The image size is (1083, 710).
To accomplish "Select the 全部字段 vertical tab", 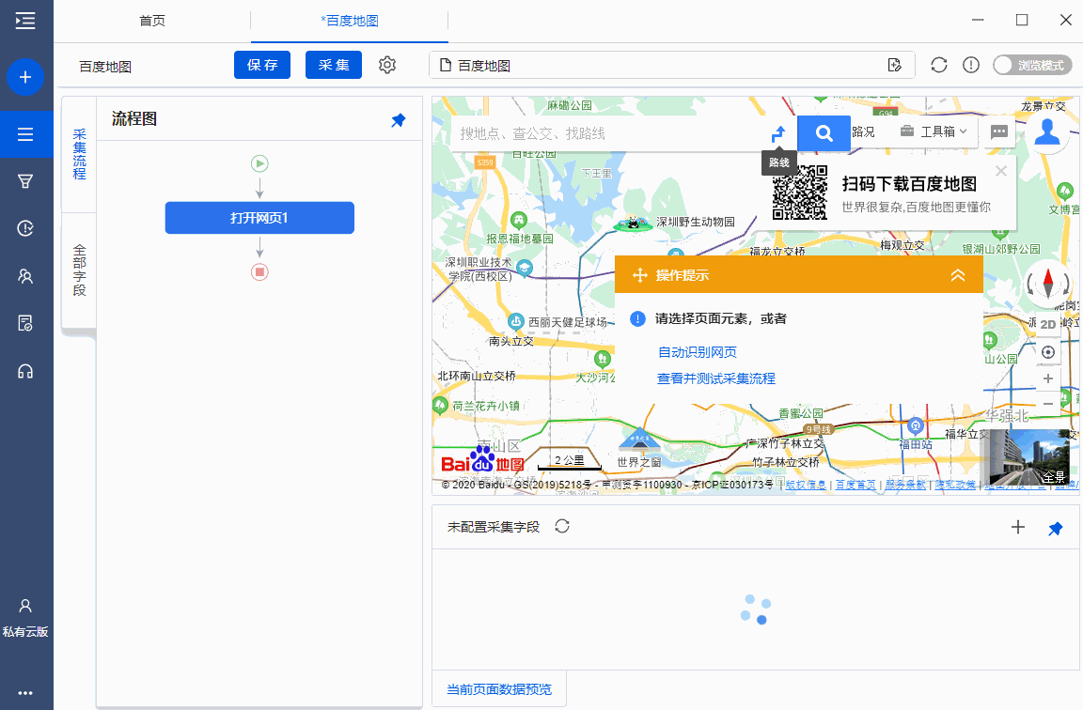I will click(79, 270).
